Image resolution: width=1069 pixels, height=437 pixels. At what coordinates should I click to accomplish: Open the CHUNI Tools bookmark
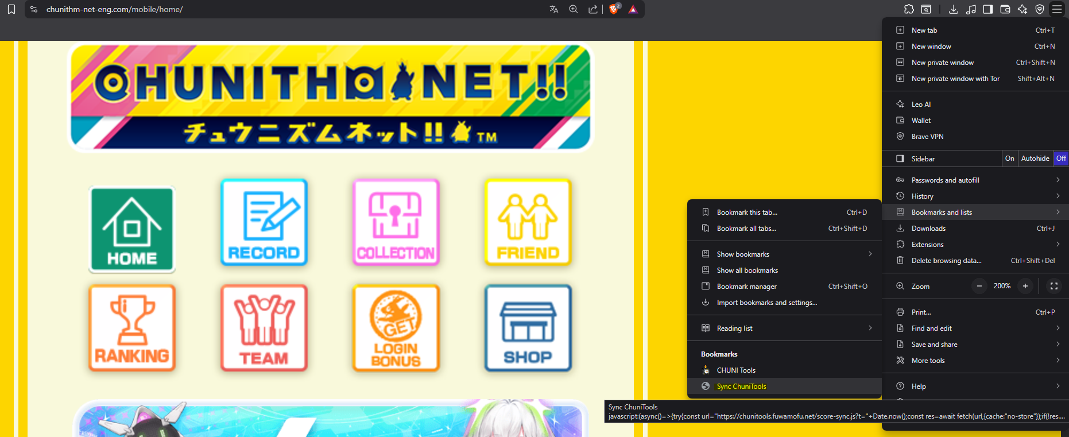click(x=736, y=370)
